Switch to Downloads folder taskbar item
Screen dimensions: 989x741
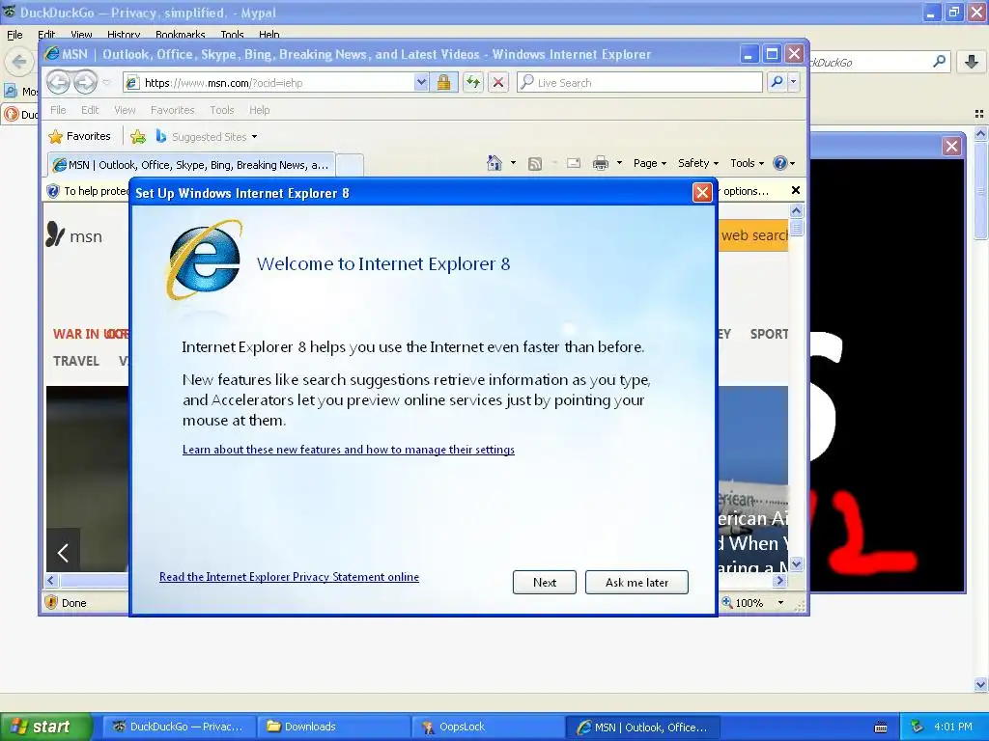coord(333,727)
